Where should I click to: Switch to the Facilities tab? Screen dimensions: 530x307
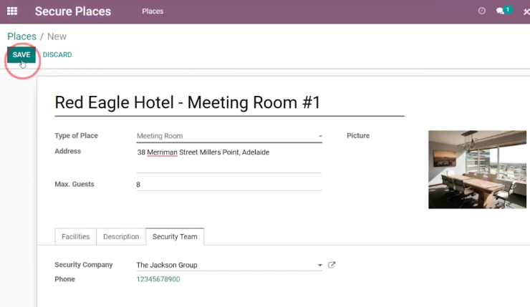point(76,237)
